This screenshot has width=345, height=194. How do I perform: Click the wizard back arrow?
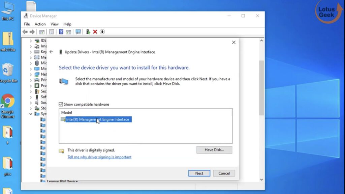(x=51, y=52)
